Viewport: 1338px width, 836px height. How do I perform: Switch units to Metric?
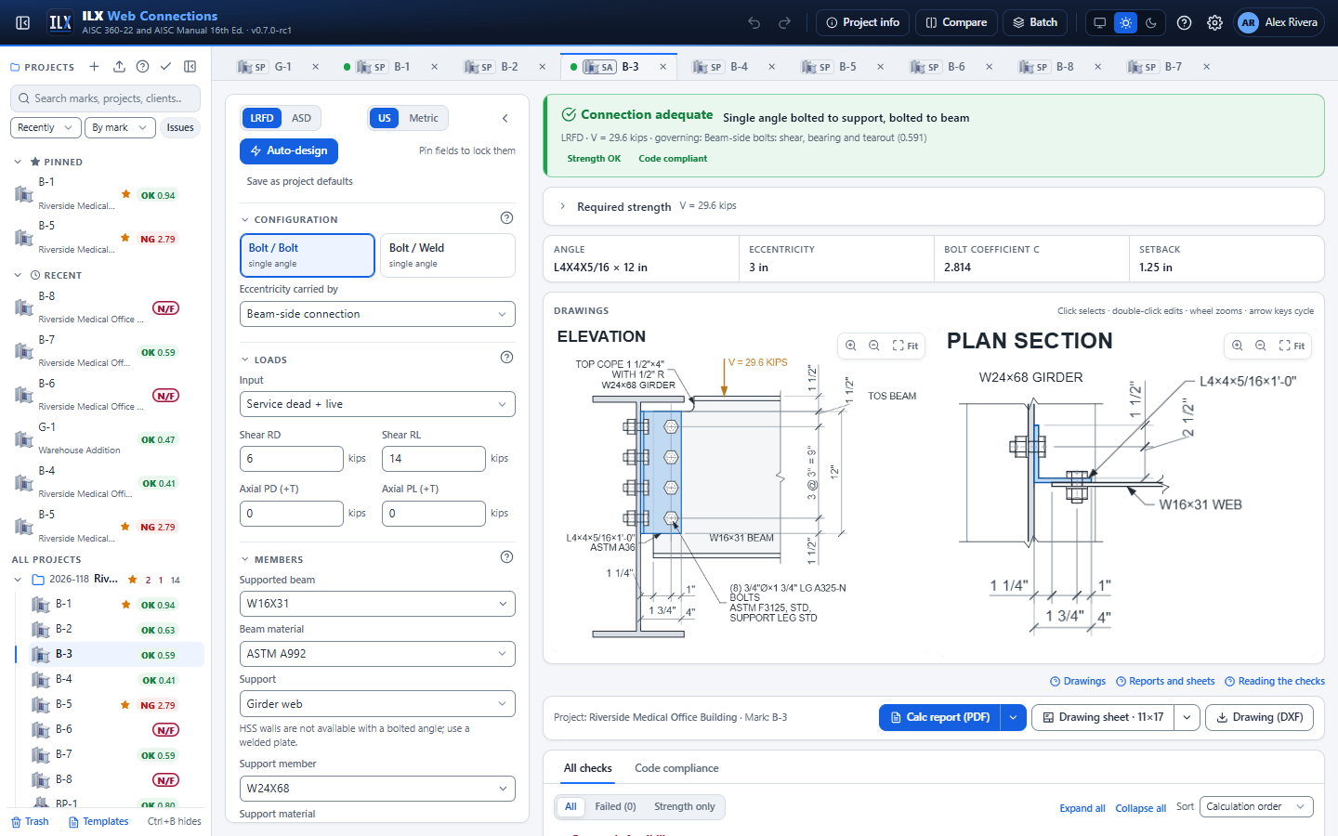[424, 118]
